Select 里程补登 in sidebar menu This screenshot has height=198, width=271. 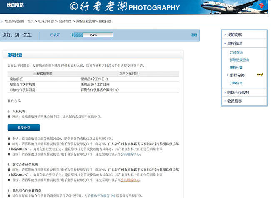pyautogui.click(x=236, y=67)
